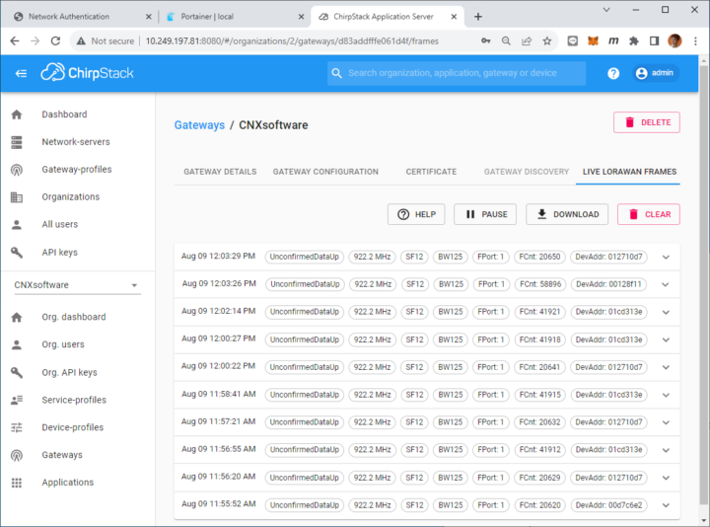
Task: Click the Device-profiles sliders icon
Action: (17, 427)
